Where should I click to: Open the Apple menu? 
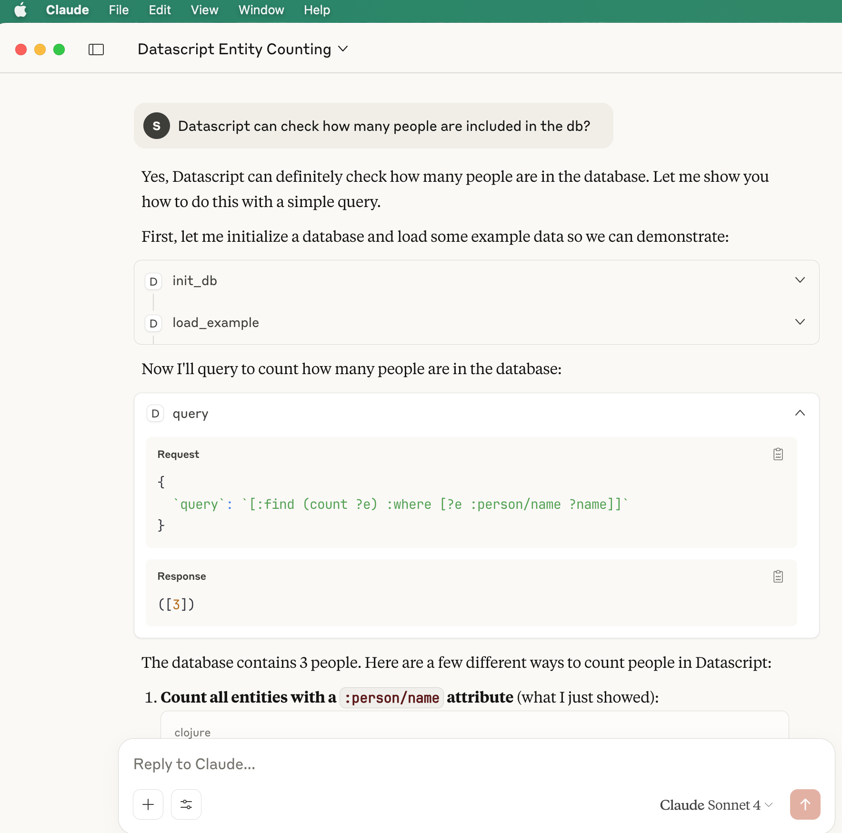coord(20,10)
